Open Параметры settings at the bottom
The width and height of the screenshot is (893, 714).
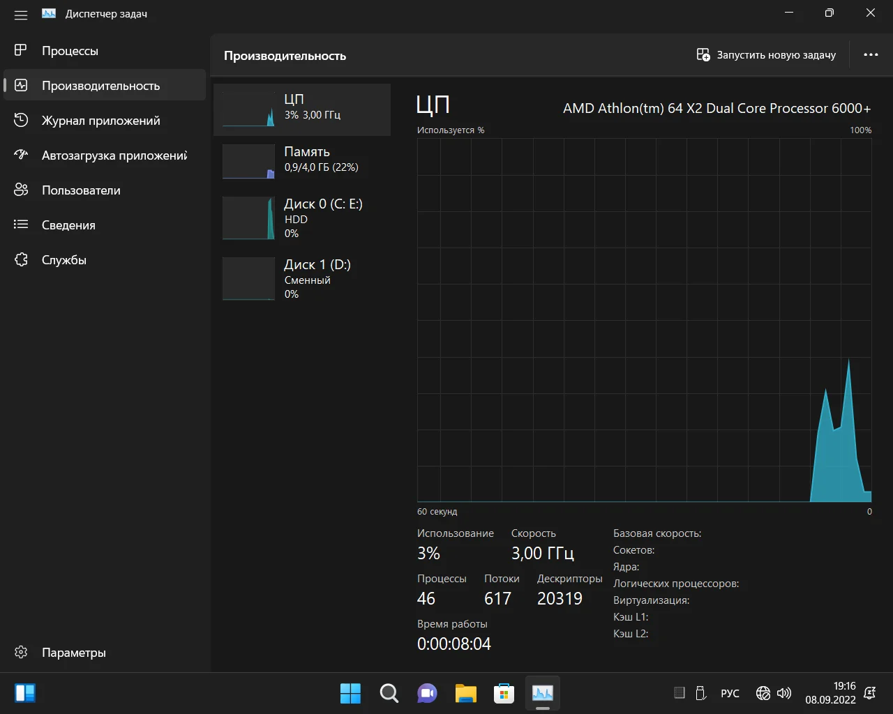pos(73,653)
